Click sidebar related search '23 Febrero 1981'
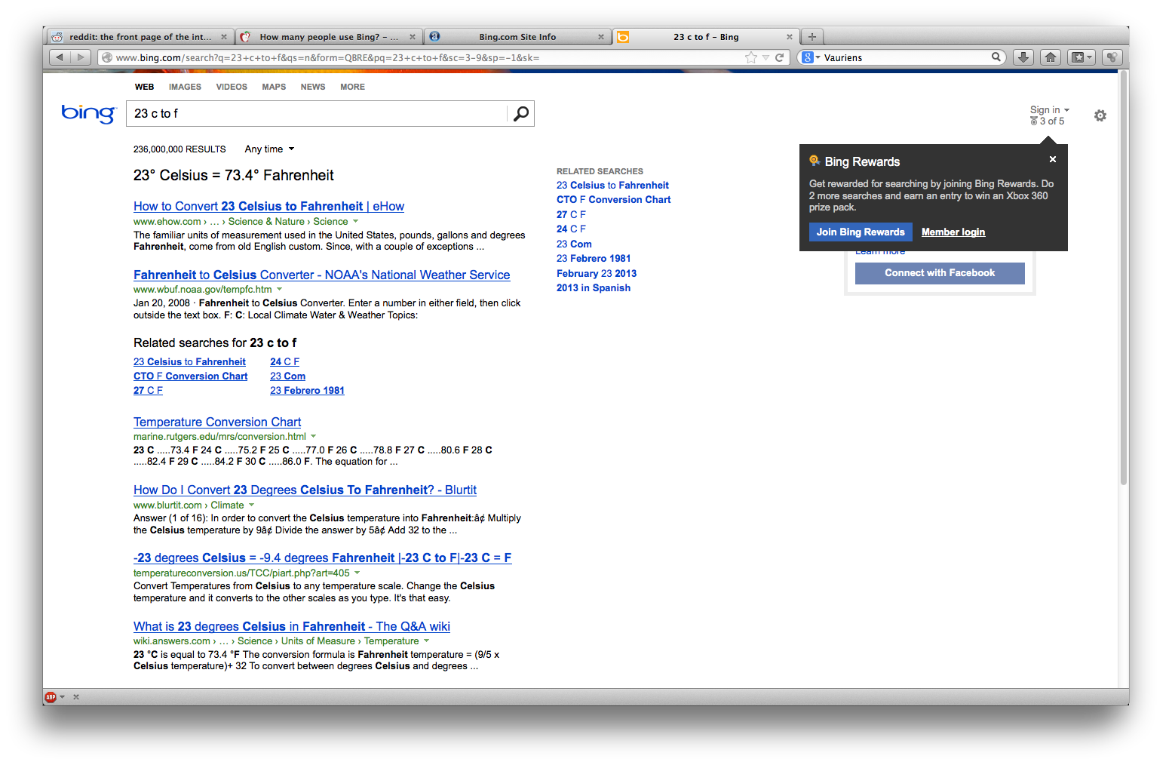This screenshot has height=765, width=1172. click(x=594, y=259)
